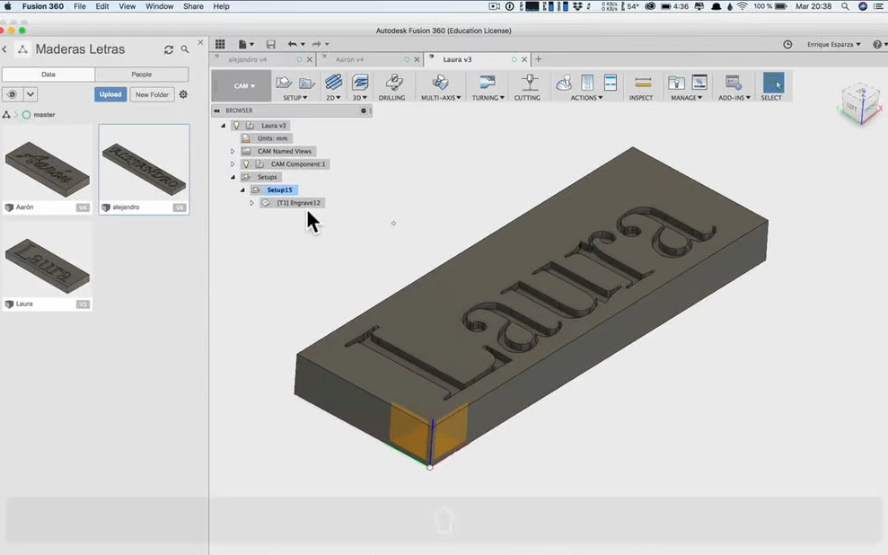Toggle visibility of Laura v3 component

point(236,125)
